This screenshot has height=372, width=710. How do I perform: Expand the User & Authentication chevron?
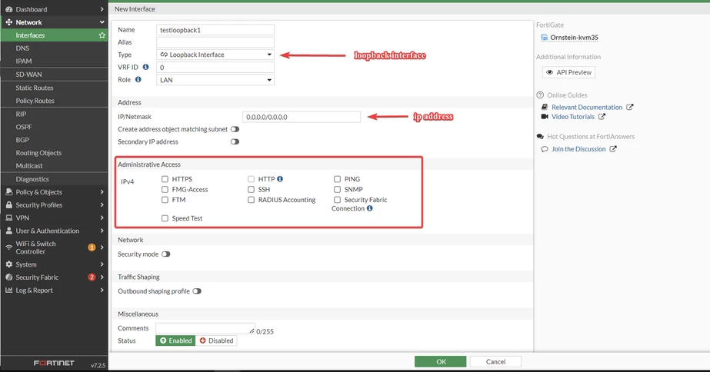102,231
